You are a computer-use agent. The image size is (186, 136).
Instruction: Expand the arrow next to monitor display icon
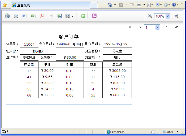72,16
